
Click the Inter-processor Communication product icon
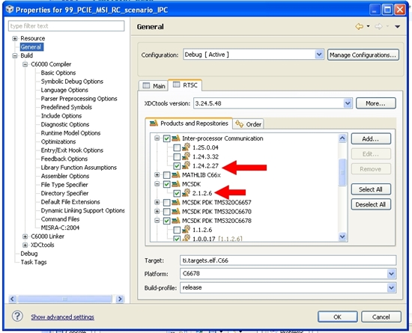coord(176,138)
